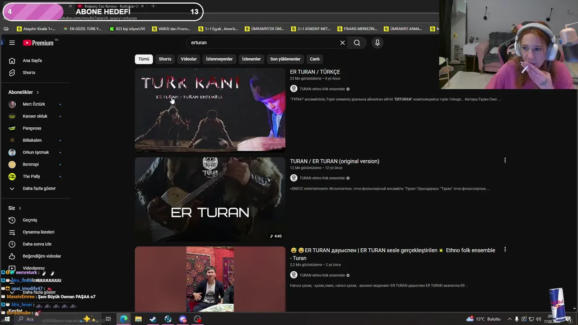
Task: Open File Explorer from the taskbar
Action: pos(138,319)
